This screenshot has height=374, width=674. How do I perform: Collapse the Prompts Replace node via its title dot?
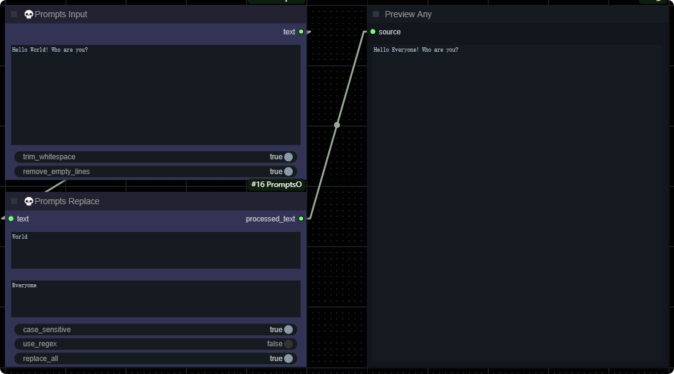click(14, 201)
